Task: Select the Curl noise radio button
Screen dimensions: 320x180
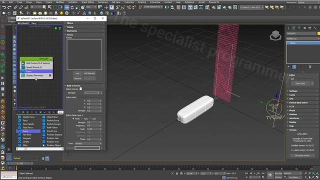Action: [90, 118]
